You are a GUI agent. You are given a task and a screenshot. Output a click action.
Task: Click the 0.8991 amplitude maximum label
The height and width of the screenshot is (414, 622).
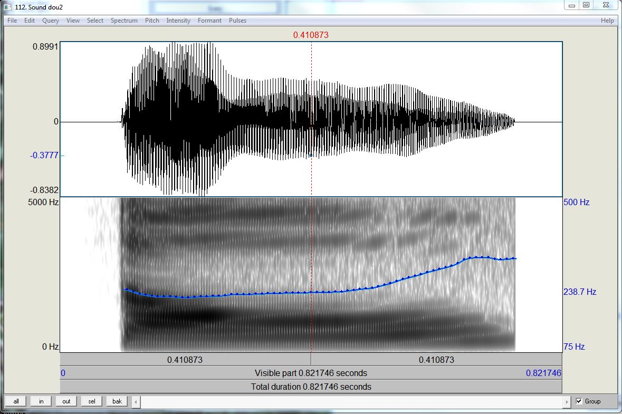[45, 47]
